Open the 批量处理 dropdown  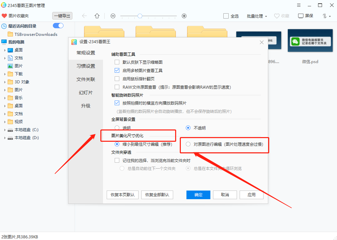(x=255, y=16)
